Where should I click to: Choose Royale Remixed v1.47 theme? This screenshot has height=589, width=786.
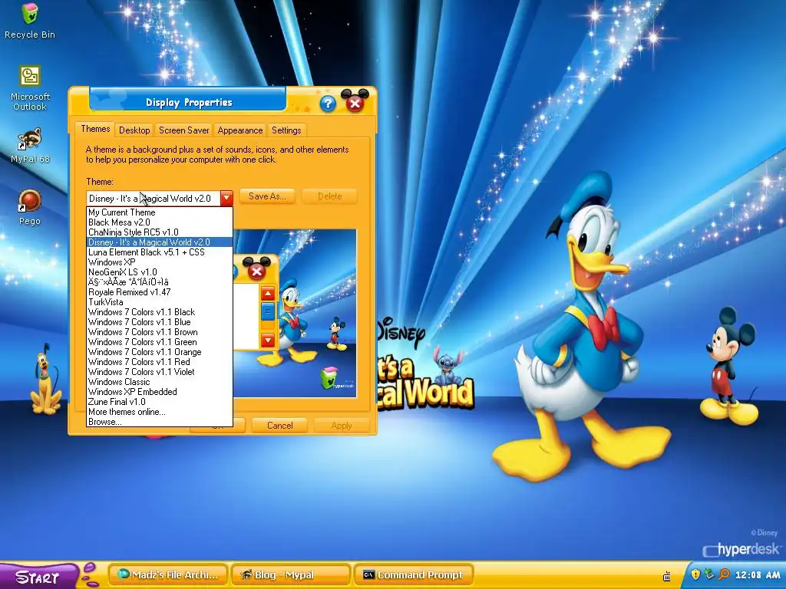(160, 292)
